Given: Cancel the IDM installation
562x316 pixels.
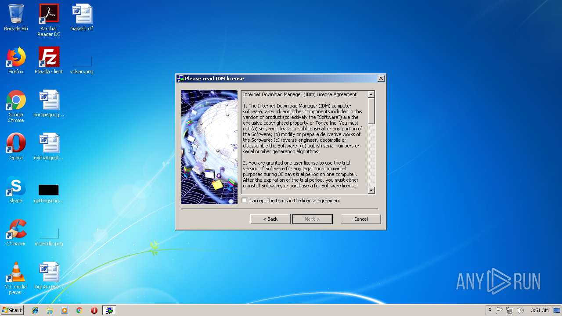Looking at the screenshot, I should 360,219.
